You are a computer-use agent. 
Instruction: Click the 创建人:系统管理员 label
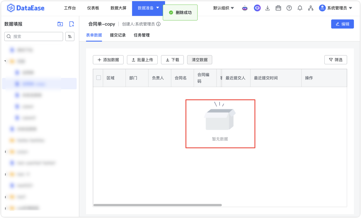point(138,24)
